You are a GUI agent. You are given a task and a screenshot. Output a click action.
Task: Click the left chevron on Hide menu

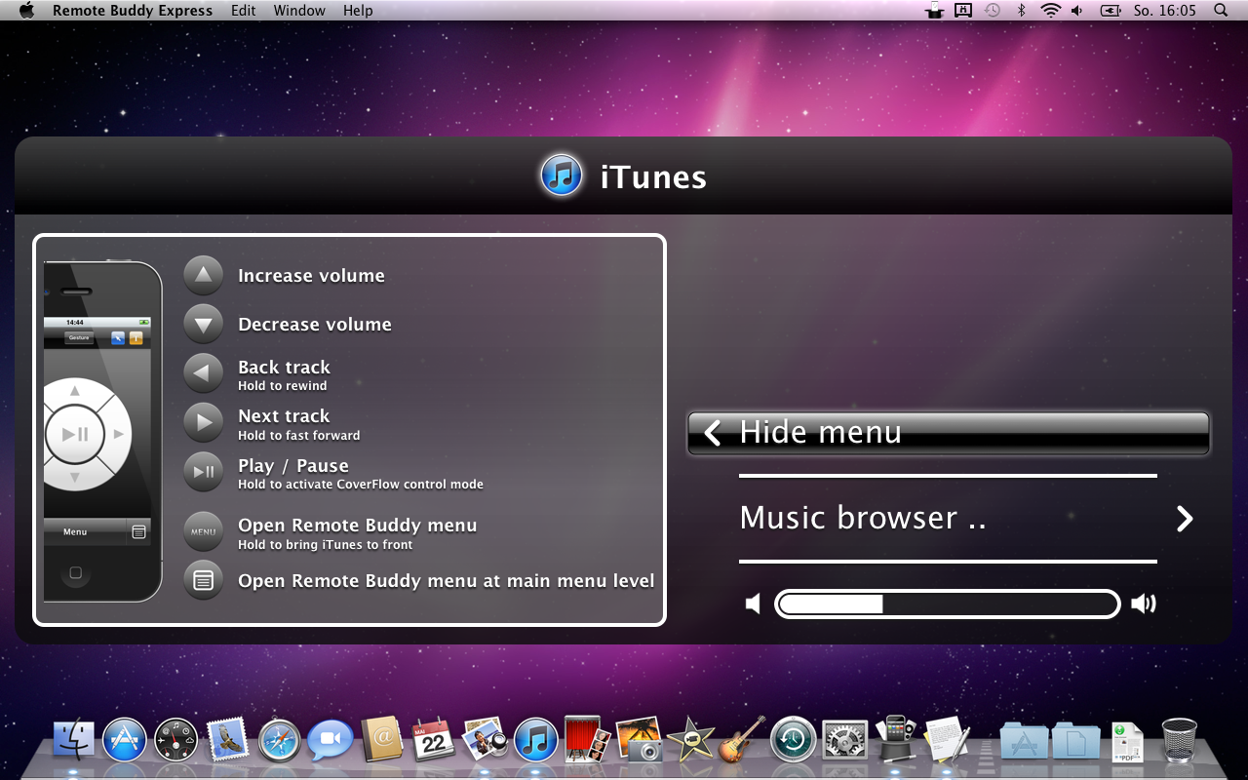pos(713,433)
